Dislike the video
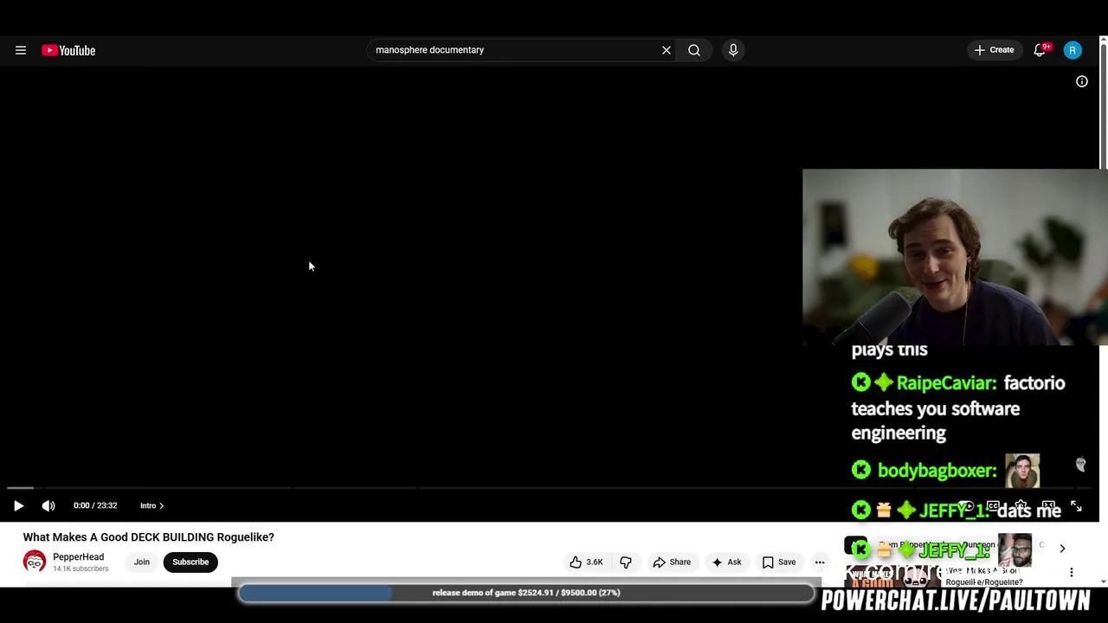 (x=626, y=562)
